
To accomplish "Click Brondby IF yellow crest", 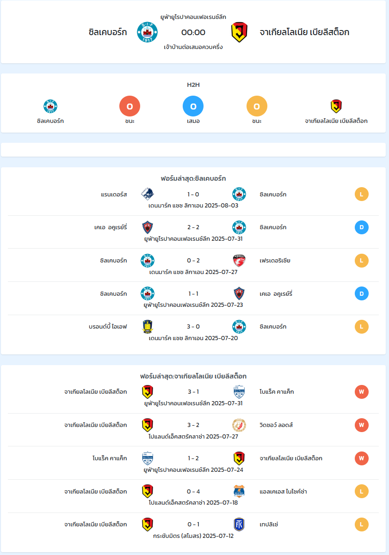I will pyautogui.click(x=148, y=327).
